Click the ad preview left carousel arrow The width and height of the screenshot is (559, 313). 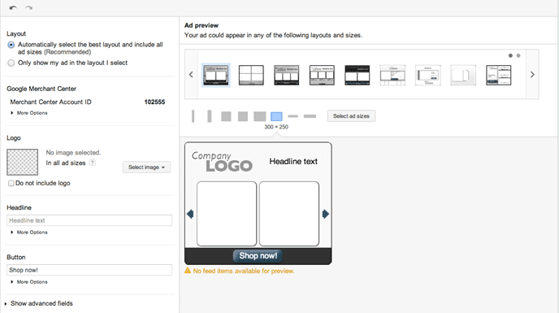(x=190, y=214)
